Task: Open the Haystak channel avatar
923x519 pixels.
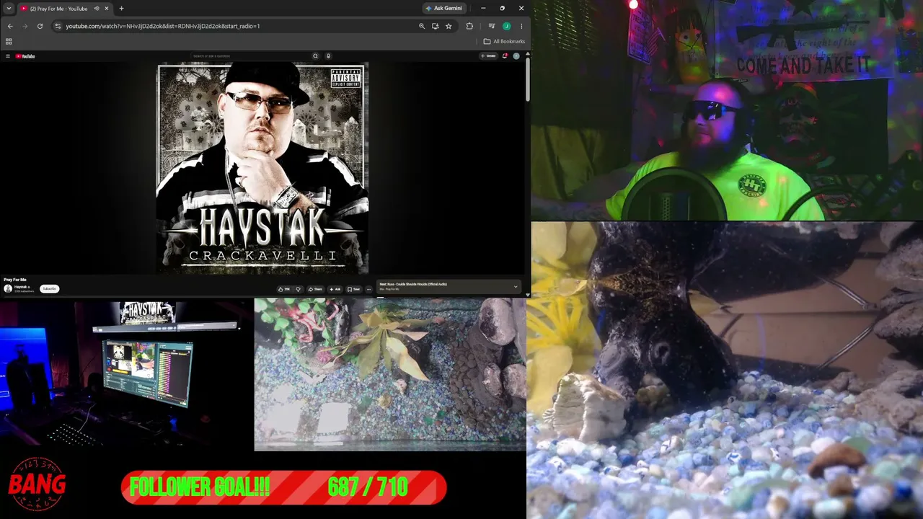Action: coord(8,288)
